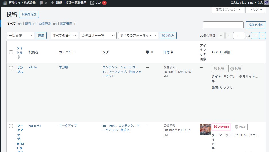Click the 28/100 AIOSEO score badge
Viewport: 269px width, 152px height.
click(221, 127)
